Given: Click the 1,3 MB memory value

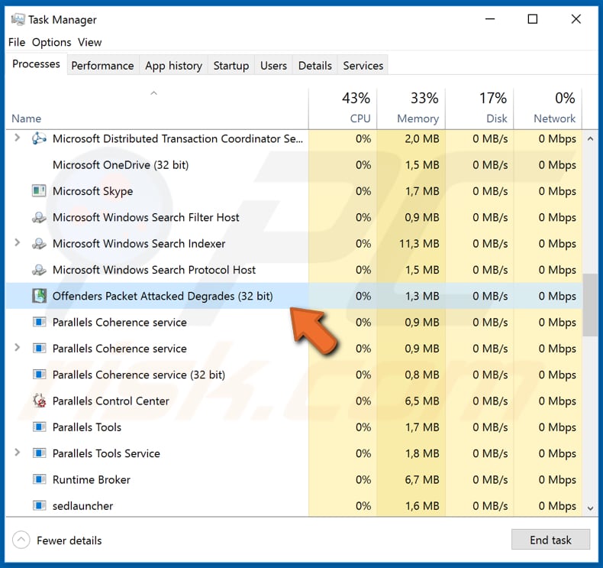Looking at the screenshot, I should [x=422, y=296].
